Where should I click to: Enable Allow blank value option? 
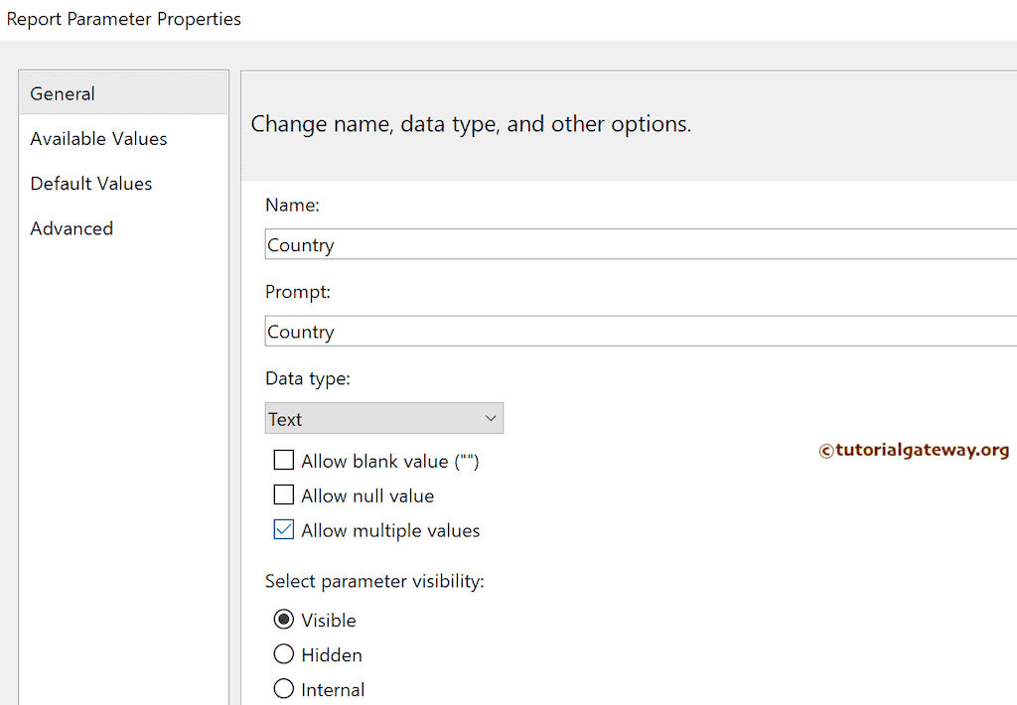[284, 460]
